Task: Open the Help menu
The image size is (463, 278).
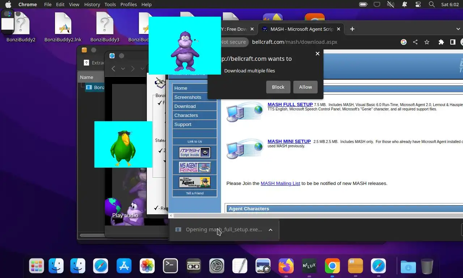Action: [146, 4]
